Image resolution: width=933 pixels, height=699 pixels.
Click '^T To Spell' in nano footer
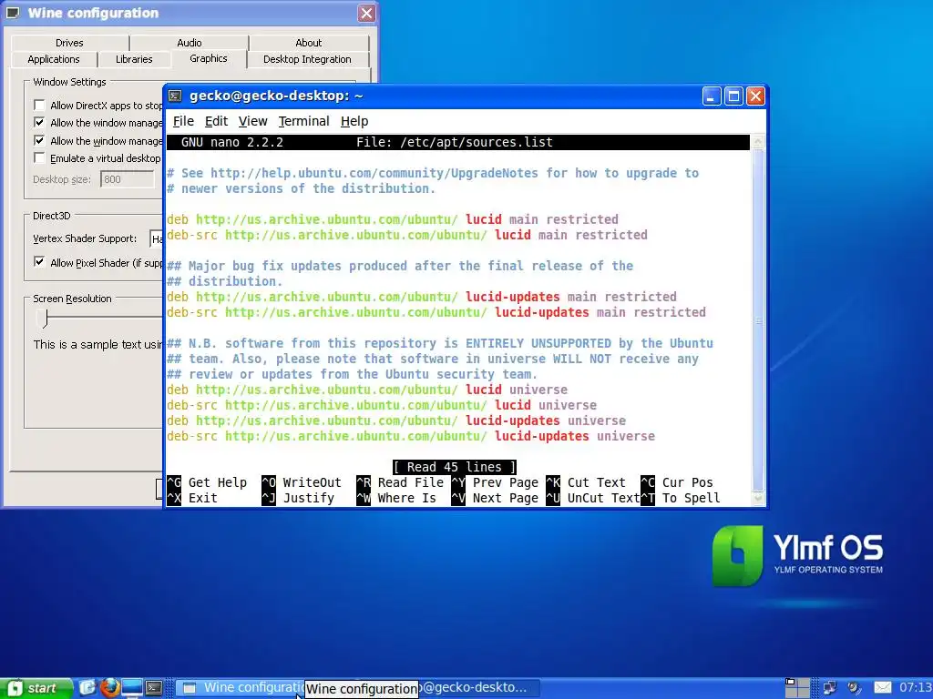click(680, 498)
